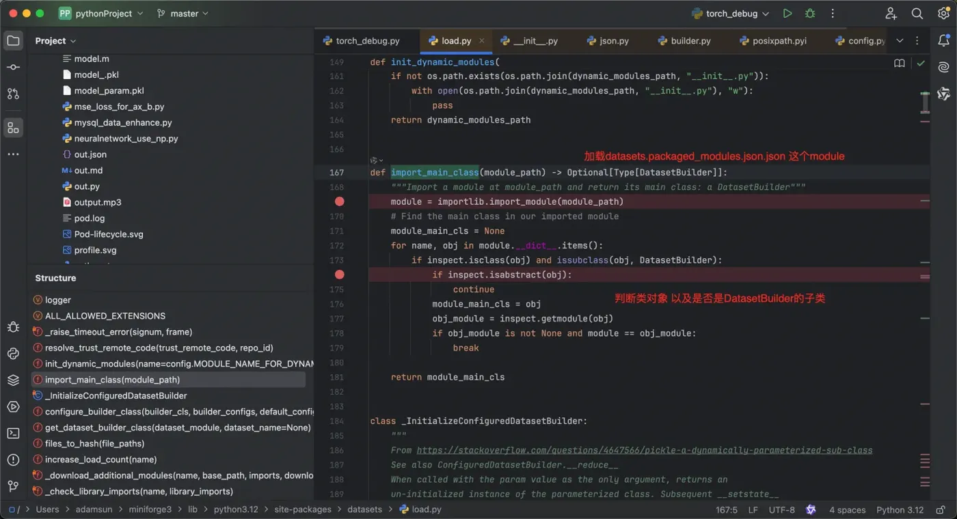Screen dimensions: 957x519
Task: Click site-packages in the breadcrumb path
Action: click(x=303, y=509)
